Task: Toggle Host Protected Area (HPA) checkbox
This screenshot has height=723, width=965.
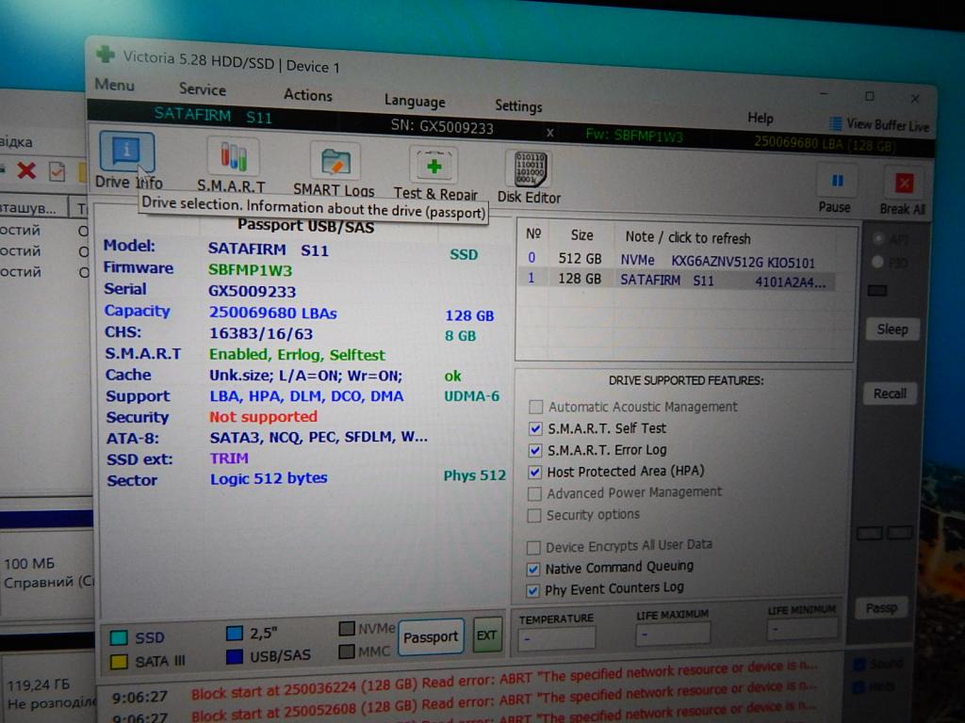Action: click(x=534, y=472)
